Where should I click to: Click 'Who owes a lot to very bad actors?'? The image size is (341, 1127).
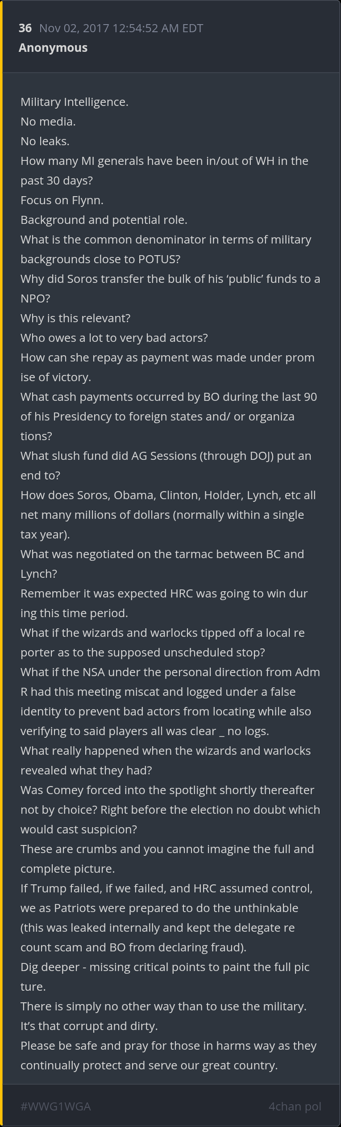(114, 338)
